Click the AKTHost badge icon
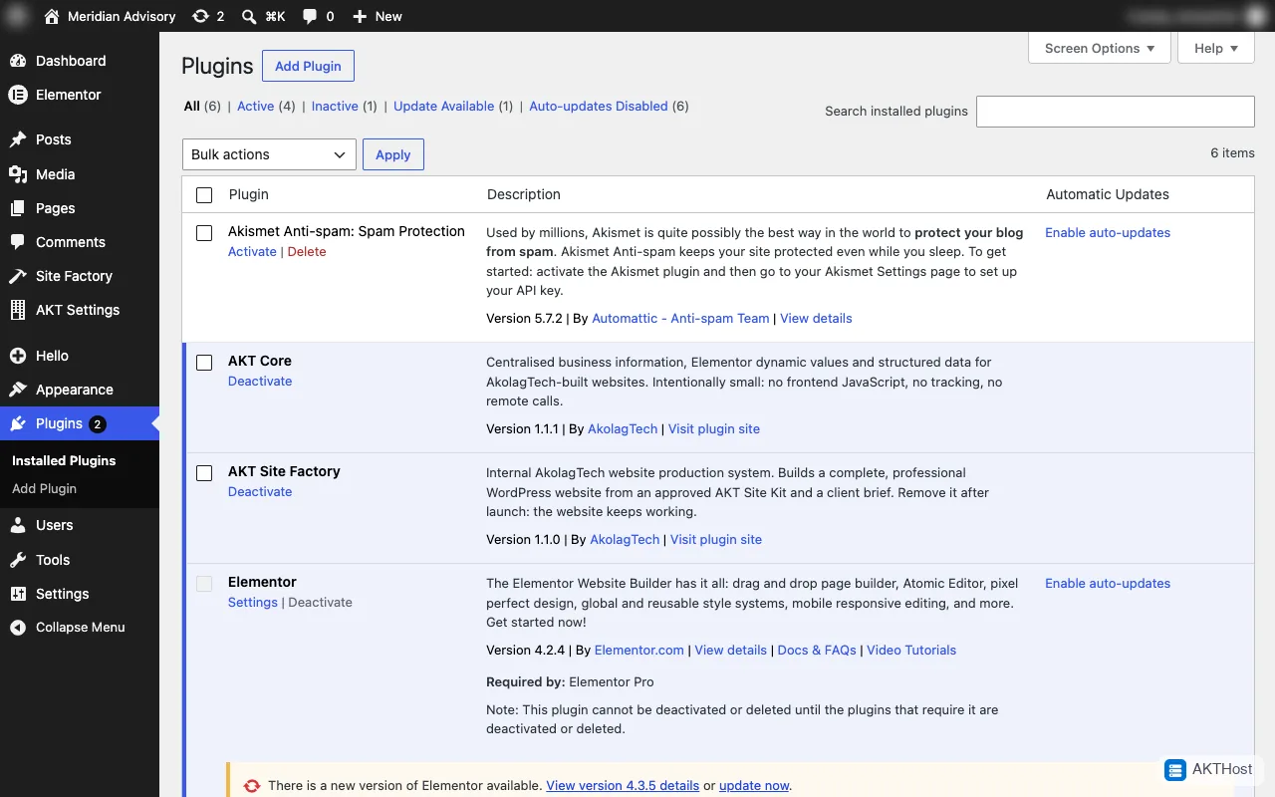This screenshot has height=797, width=1275. point(1175,769)
